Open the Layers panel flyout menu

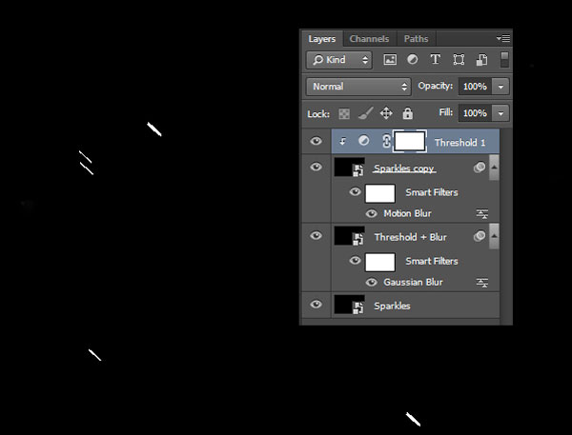click(503, 38)
